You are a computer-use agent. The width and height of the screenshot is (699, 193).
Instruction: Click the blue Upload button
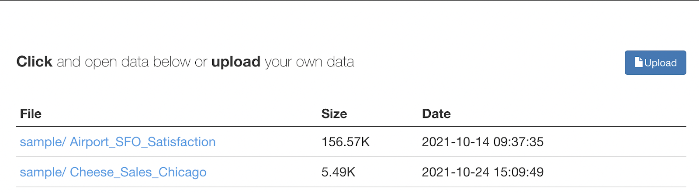[655, 62]
